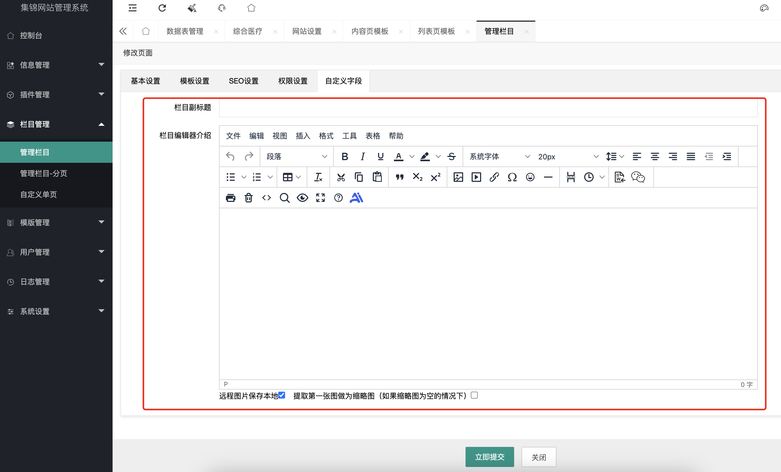Click the 关闭 button
The height and width of the screenshot is (472, 781).
point(539,457)
